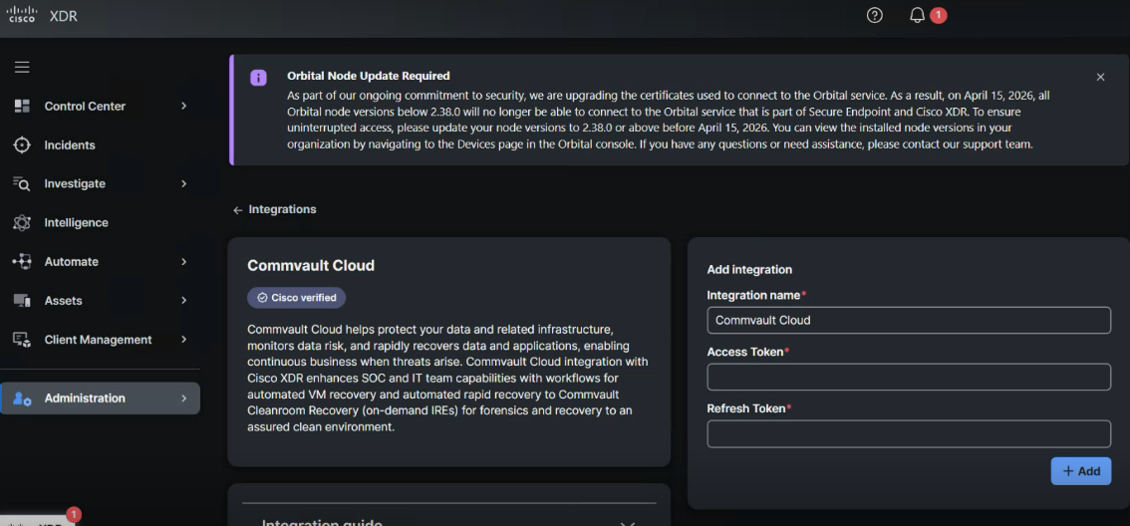Click the Cisco logo in header

(x=22, y=14)
